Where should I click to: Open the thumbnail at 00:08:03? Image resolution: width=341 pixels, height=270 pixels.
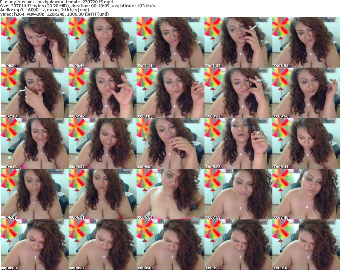tap(35, 245)
